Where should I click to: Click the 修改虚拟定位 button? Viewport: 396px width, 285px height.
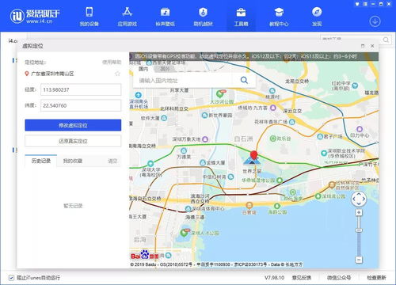coord(73,125)
